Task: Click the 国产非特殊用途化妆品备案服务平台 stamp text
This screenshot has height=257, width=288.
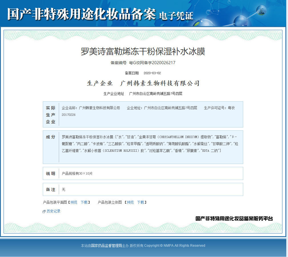Action: [234, 218]
